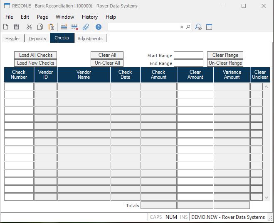This screenshot has width=274, height=223.
Task: Click the Insert row toolbar icon
Action: (64, 27)
